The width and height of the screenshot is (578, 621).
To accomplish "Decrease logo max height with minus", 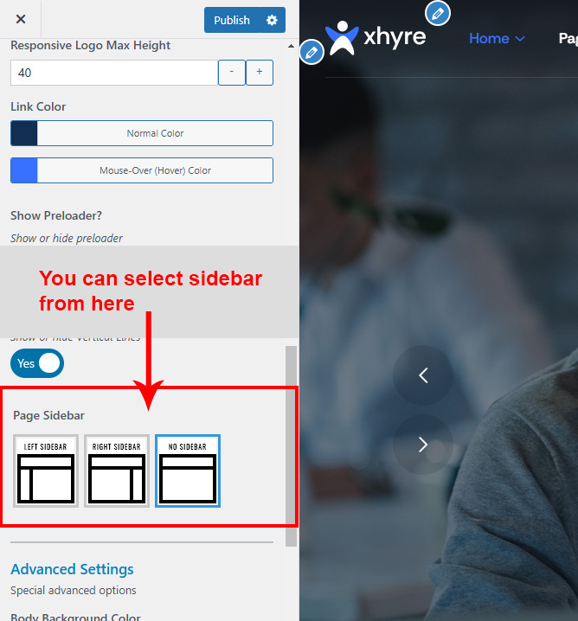I will pyautogui.click(x=232, y=73).
